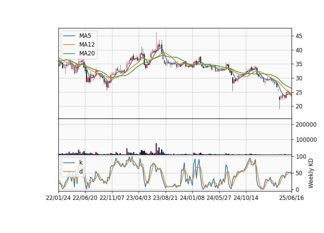324x233 pixels.
Task: Click the price axis value 45
Action: coord(299,36)
